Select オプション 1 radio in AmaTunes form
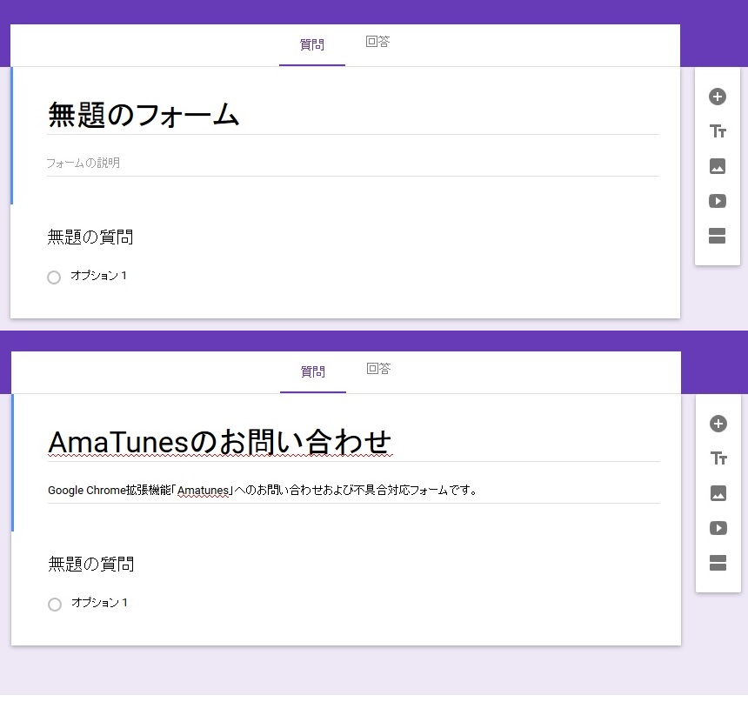Viewport: 748px width, 722px height. point(55,605)
